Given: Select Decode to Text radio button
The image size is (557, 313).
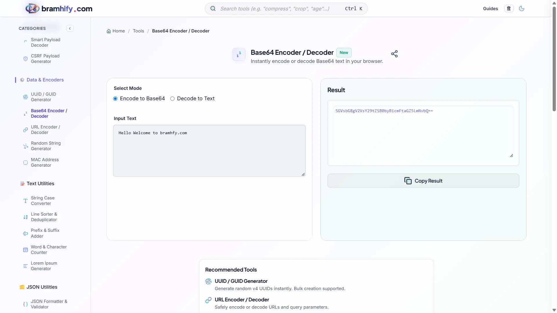Looking at the screenshot, I should pos(172,99).
